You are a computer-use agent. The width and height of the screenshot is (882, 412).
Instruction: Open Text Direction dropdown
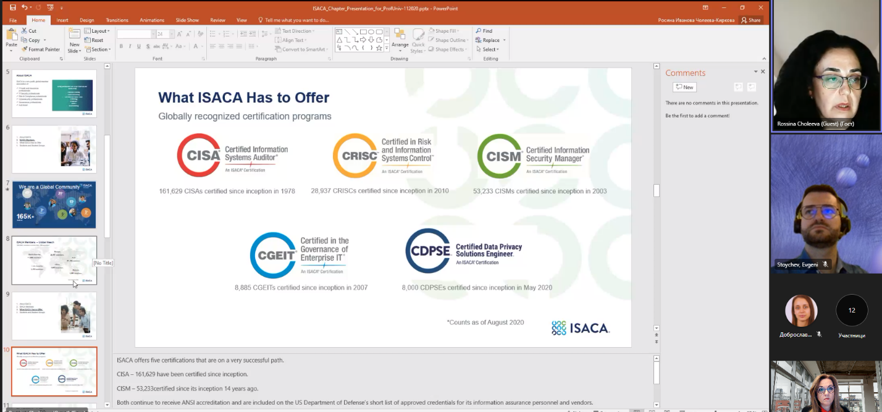click(x=295, y=31)
